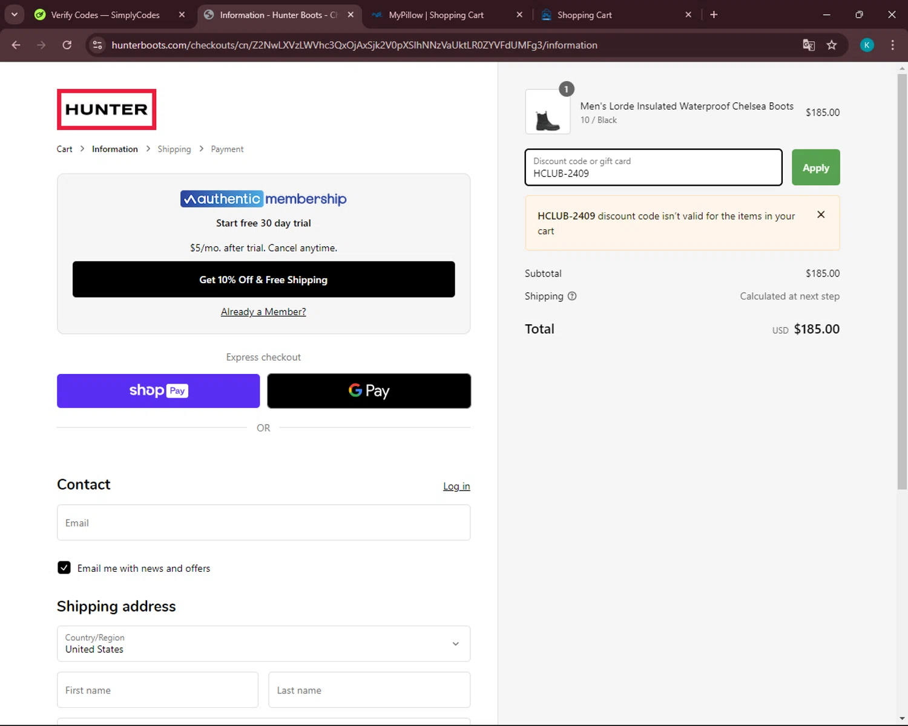Click the Payment breadcrumb step
Image resolution: width=908 pixels, height=726 pixels.
tap(227, 149)
